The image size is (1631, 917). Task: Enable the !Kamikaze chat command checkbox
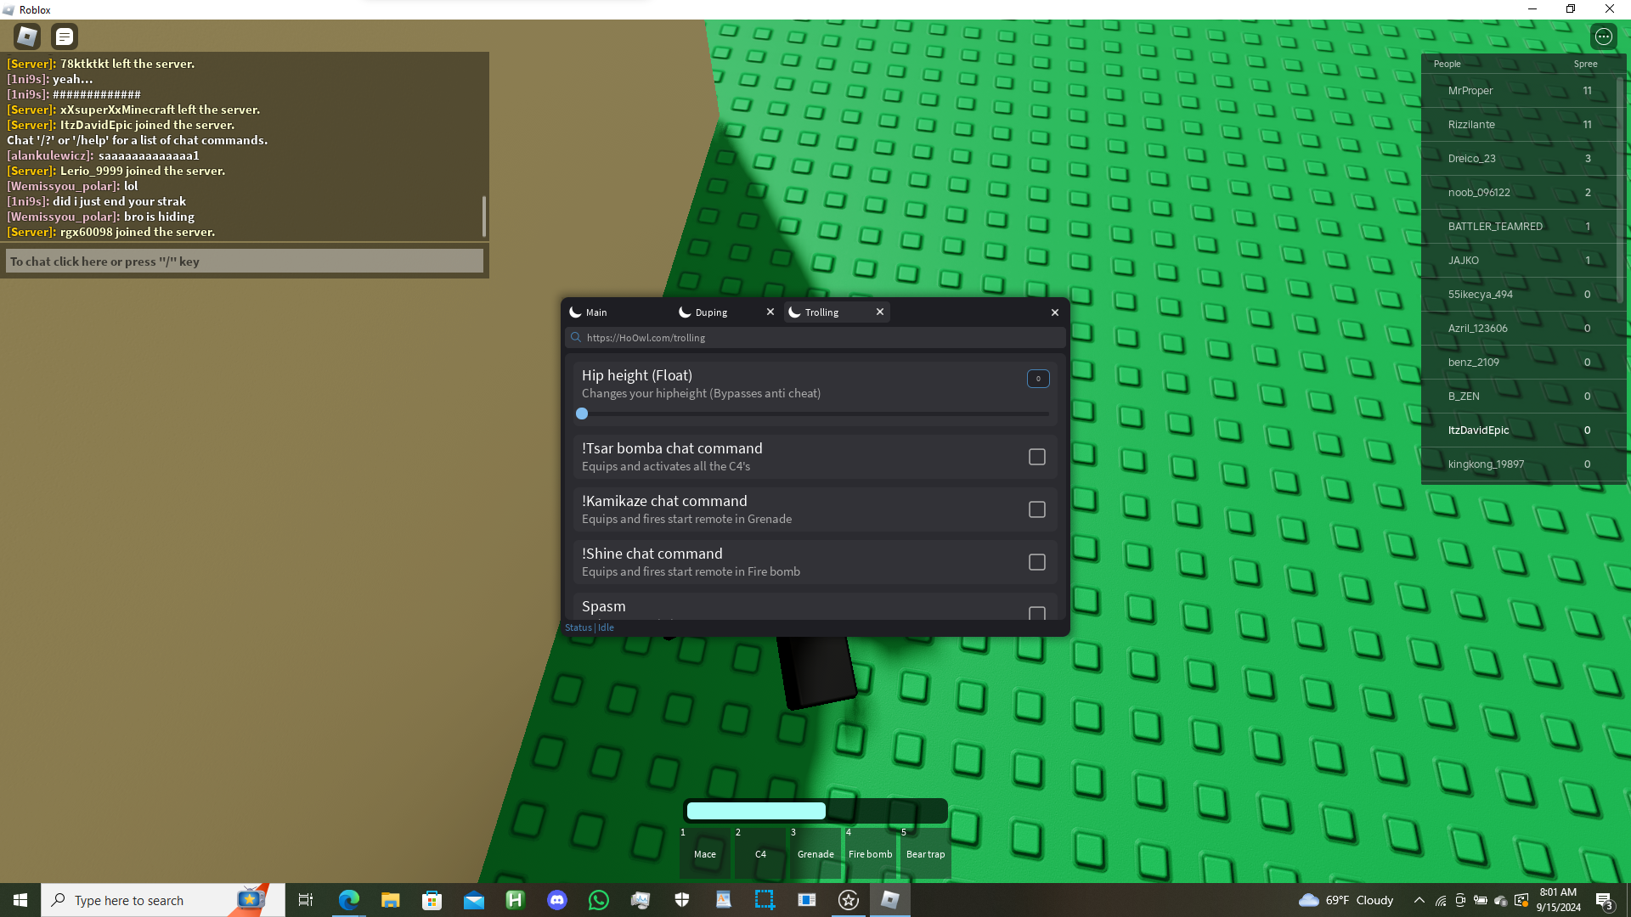1036,509
